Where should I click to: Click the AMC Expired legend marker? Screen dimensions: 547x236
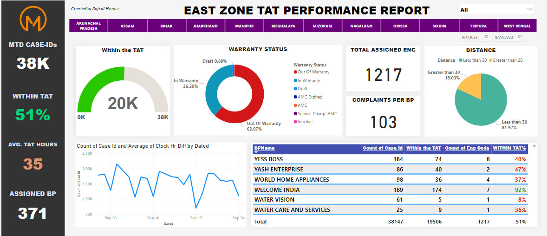[x=295, y=97]
